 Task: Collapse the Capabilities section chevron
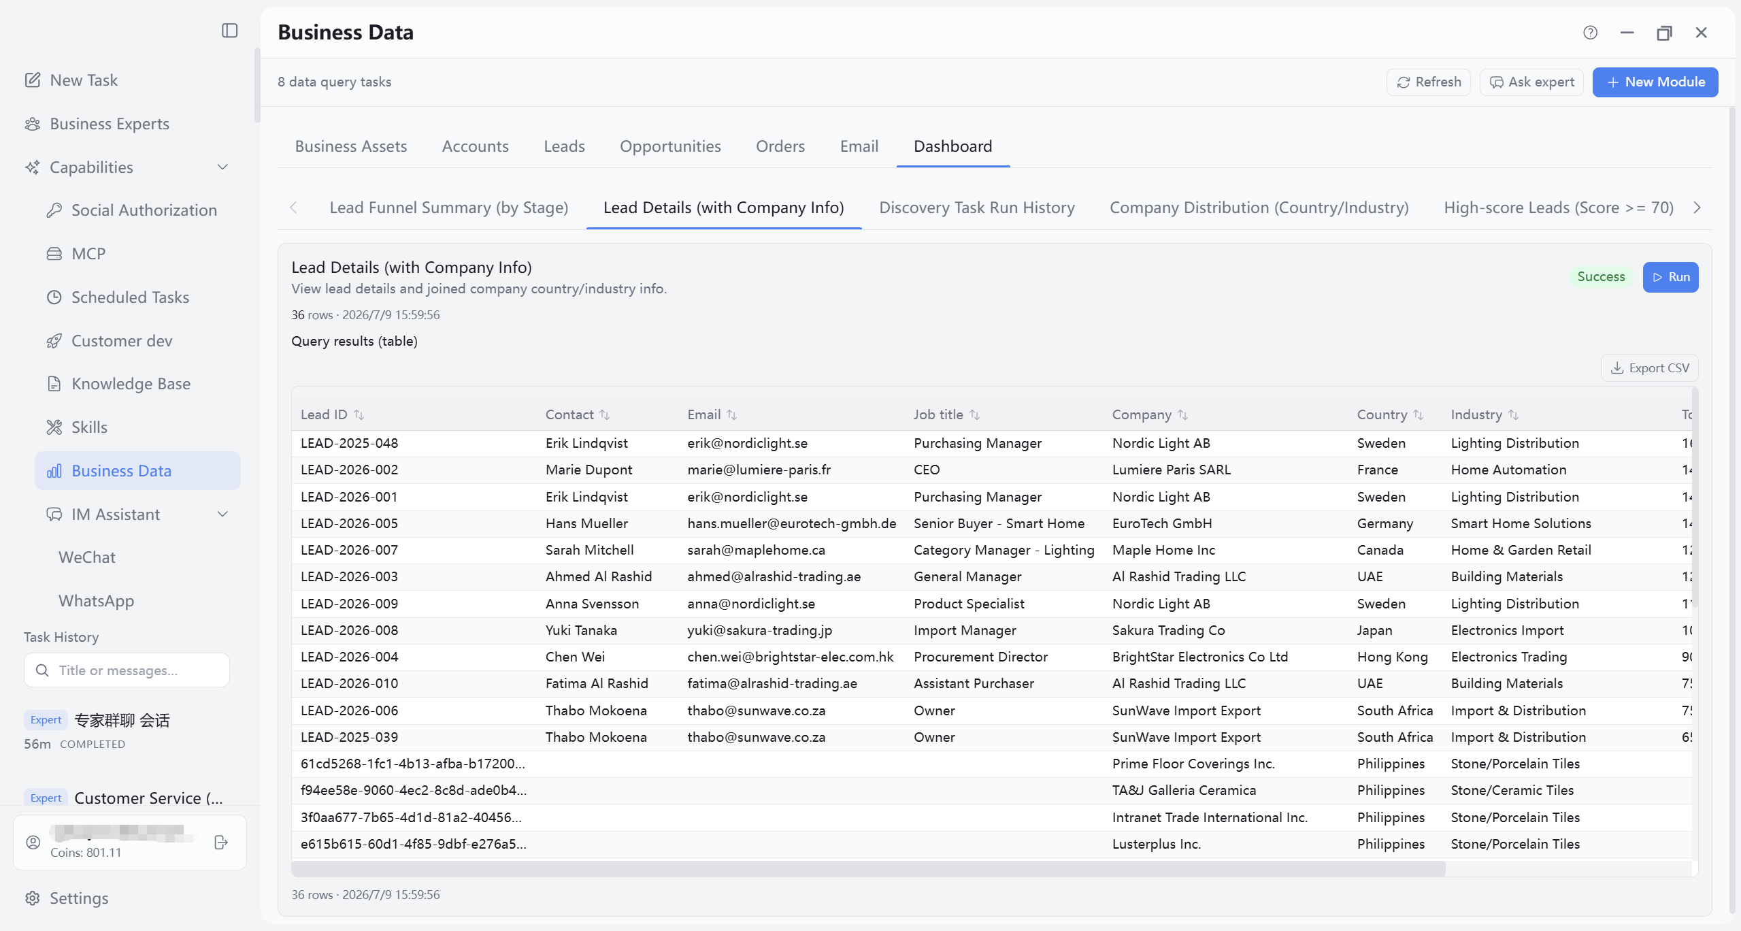click(x=222, y=167)
